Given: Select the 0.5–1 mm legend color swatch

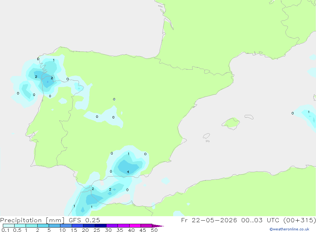Looking at the screenshot, I should click(20, 226).
